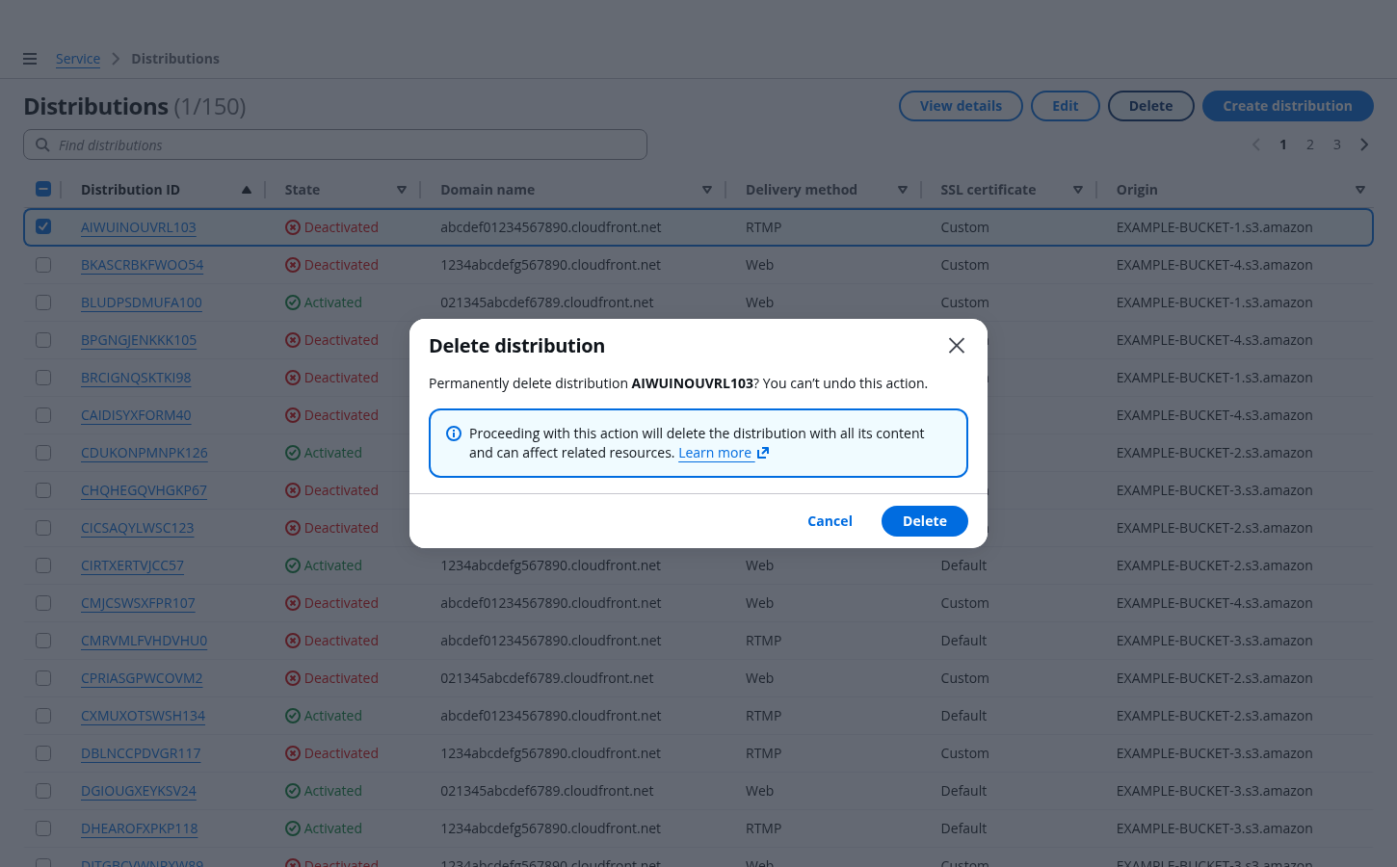Click the Activated status icon for BLUDPSDMUFA100
The width and height of the screenshot is (1397, 867).
pyautogui.click(x=293, y=302)
